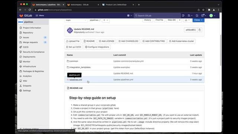
Task: Click Set up CI/CD
Action: click(x=74, y=47)
